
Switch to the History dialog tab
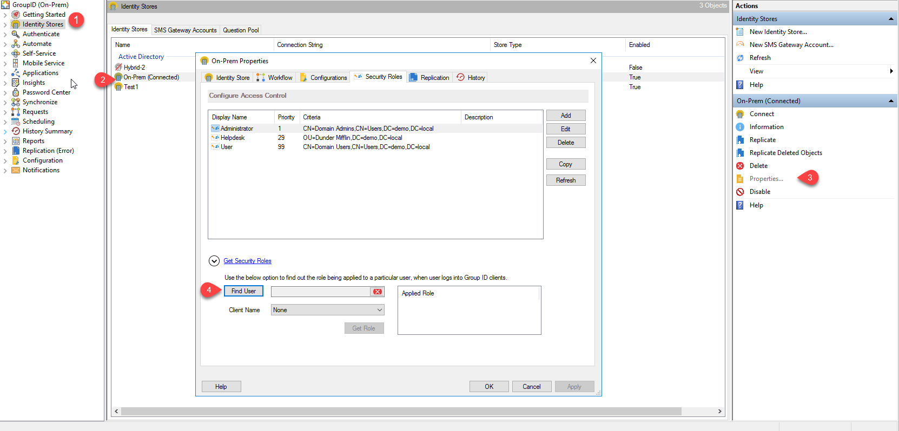(x=471, y=78)
